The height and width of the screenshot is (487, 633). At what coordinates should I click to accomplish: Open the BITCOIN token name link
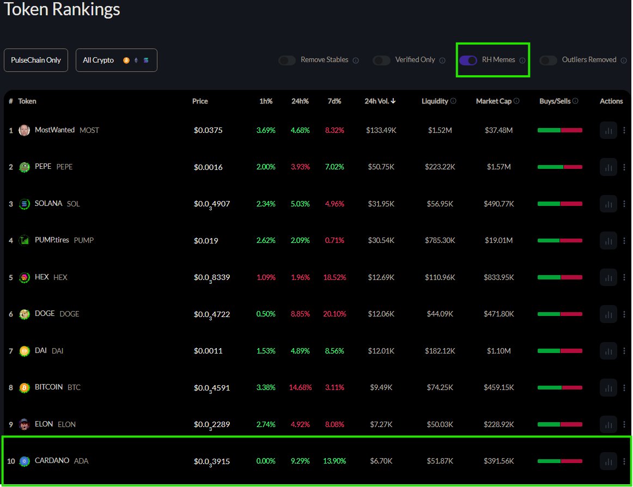click(x=48, y=387)
